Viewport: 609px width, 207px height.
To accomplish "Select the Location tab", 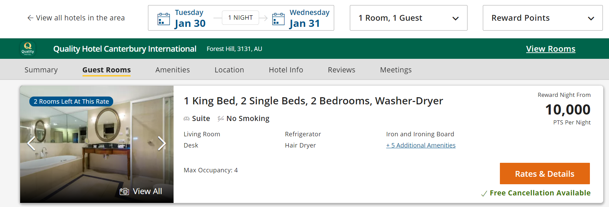I will tap(229, 70).
